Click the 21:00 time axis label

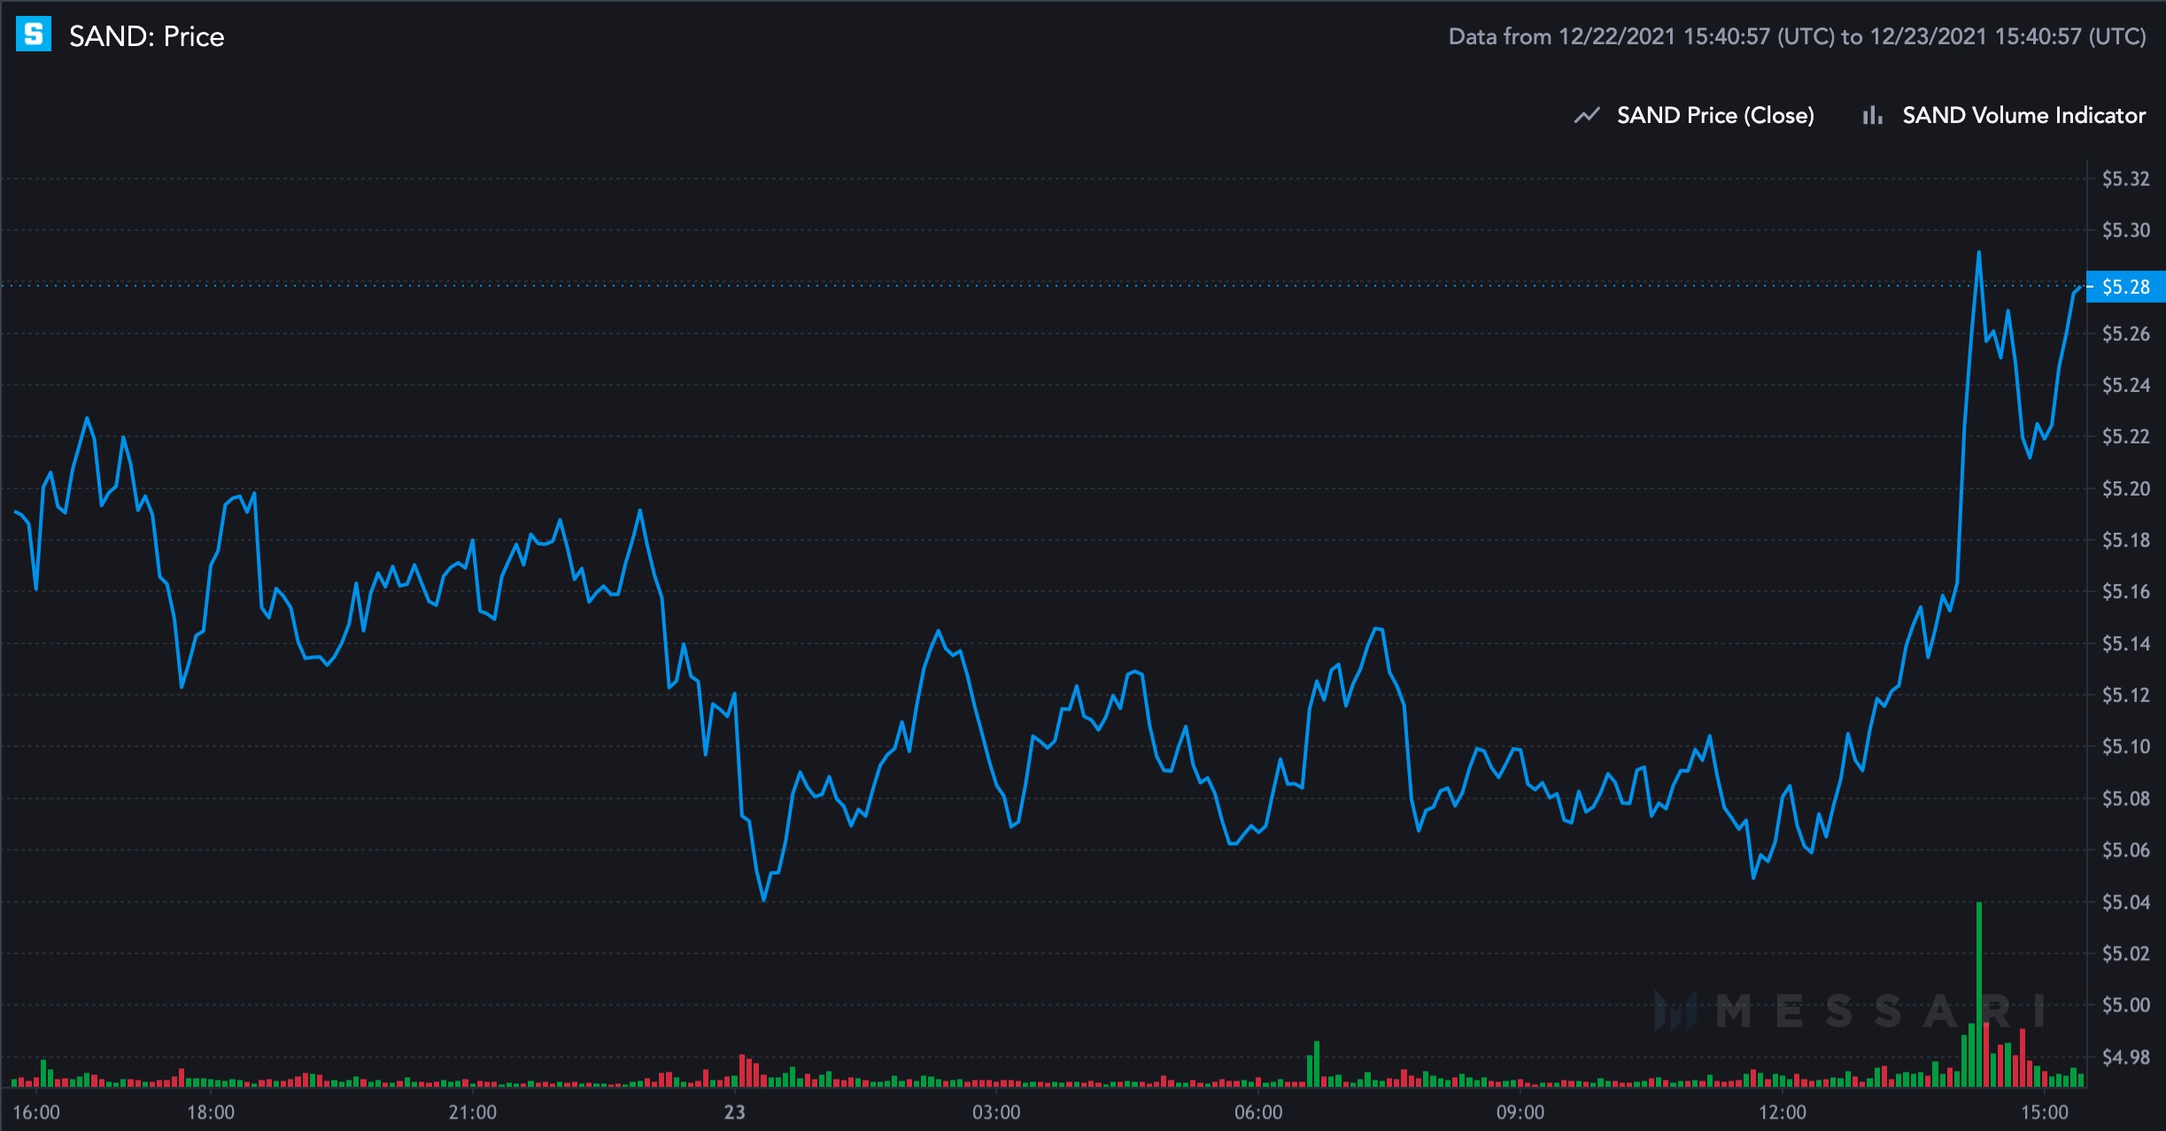(472, 1112)
